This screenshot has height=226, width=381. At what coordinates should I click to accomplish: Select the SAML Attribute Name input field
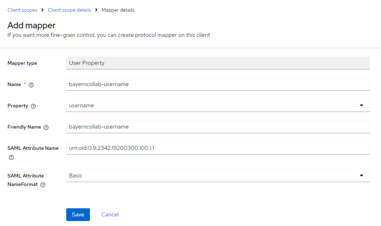tap(218, 148)
